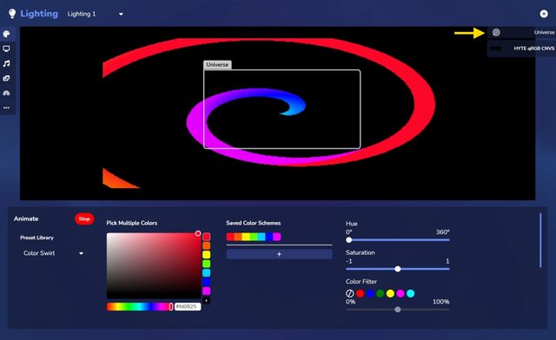
Task: Select the monitor screen sidebar icon
Action: [6, 49]
